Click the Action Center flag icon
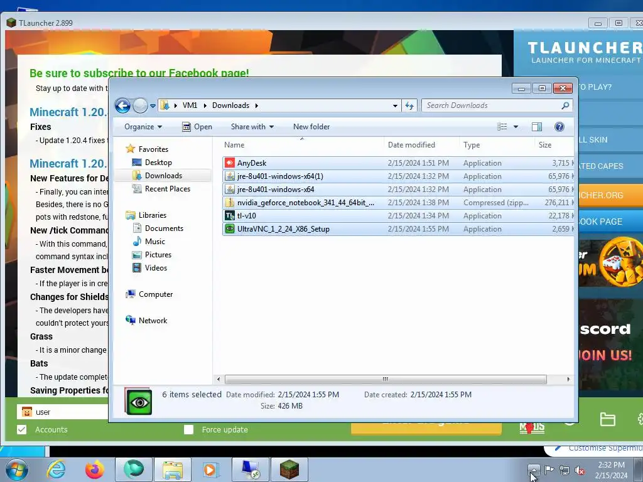This screenshot has width=643, height=482. click(549, 469)
